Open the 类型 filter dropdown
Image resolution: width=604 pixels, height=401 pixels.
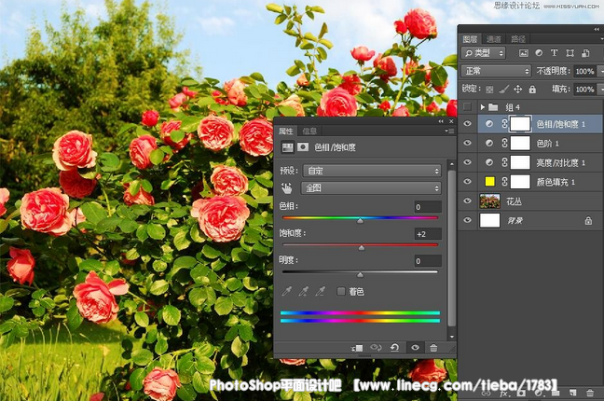coord(484,53)
